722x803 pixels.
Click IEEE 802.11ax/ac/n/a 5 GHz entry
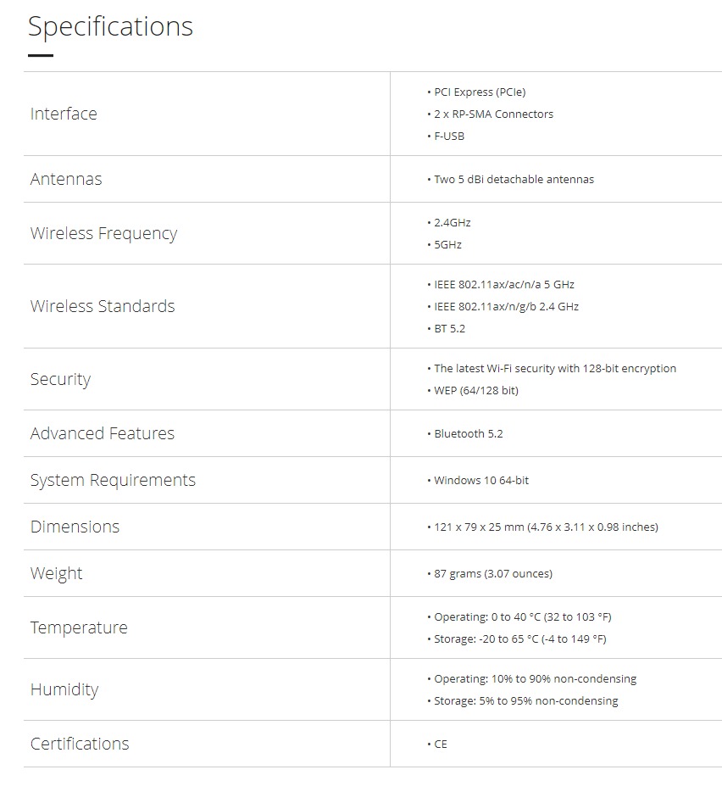(x=504, y=284)
